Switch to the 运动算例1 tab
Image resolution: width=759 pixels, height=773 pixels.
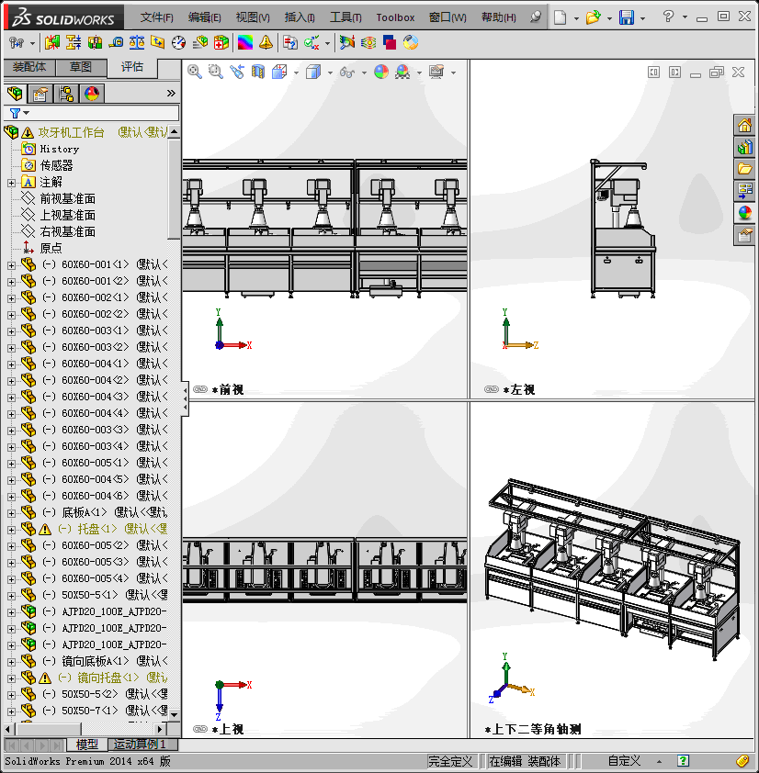click(140, 744)
